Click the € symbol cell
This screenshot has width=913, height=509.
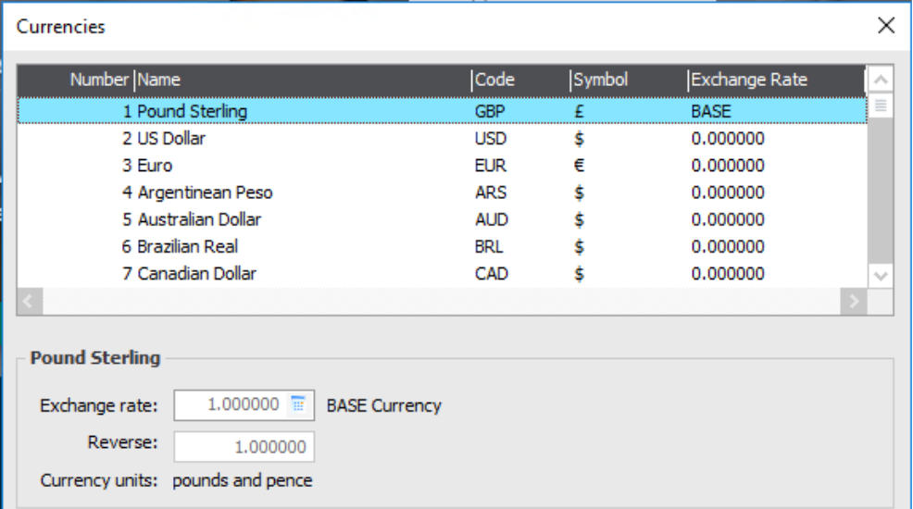coord(579,166)
